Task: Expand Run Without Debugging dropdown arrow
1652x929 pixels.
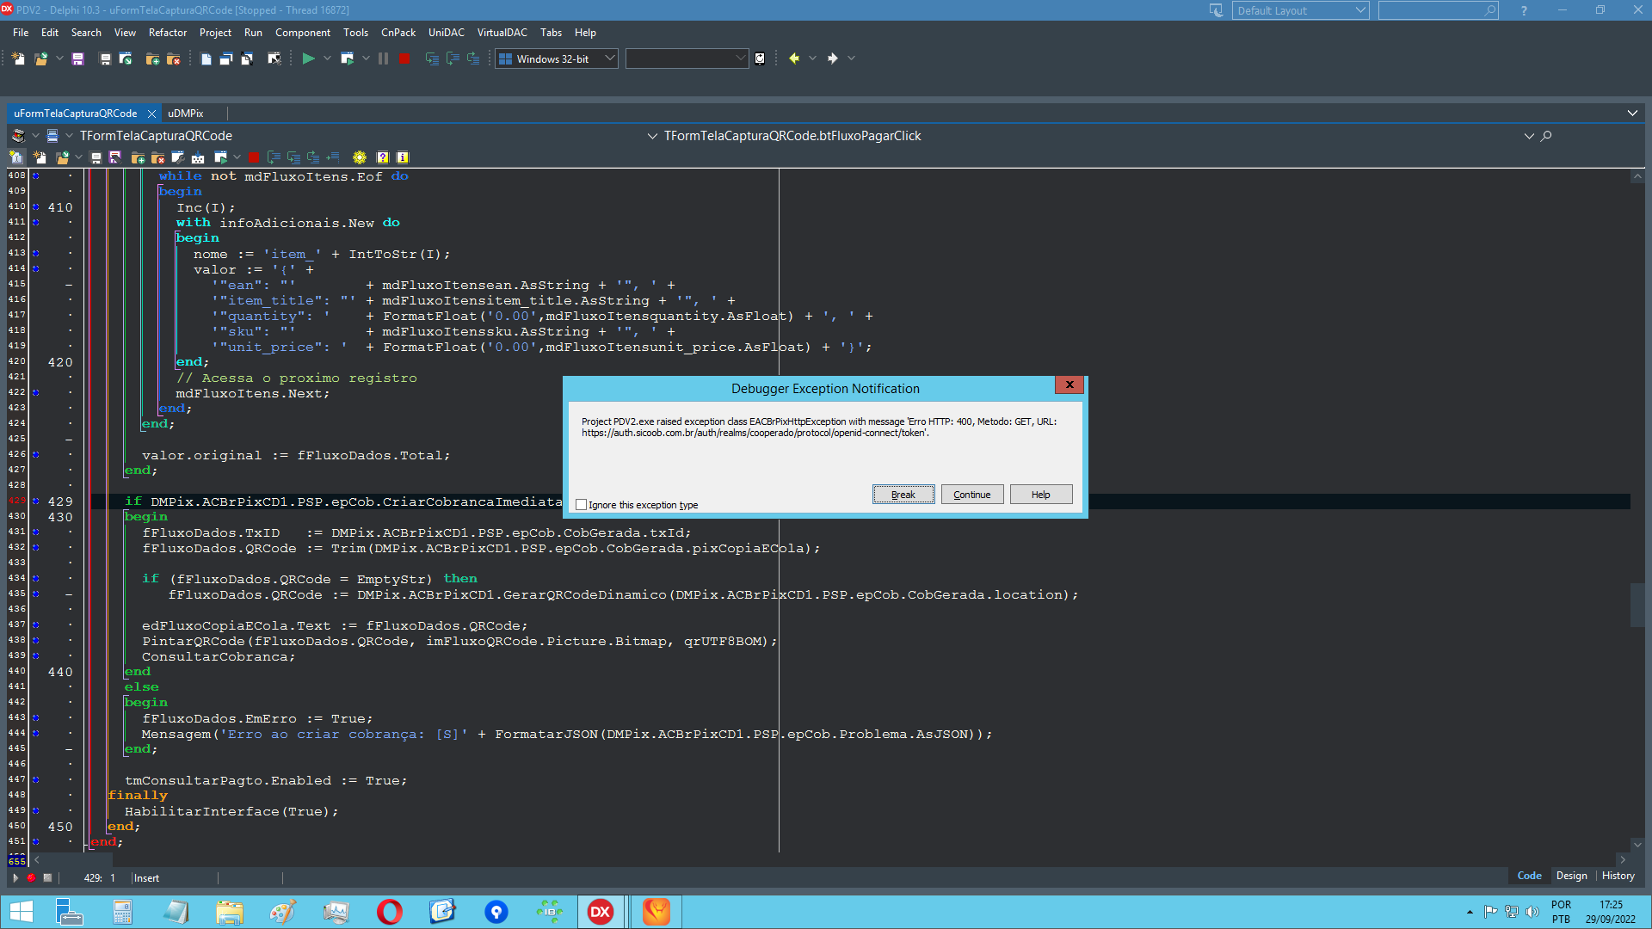Action: point(366,58)
